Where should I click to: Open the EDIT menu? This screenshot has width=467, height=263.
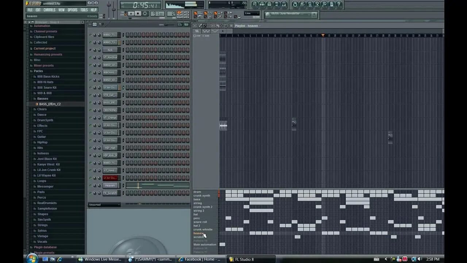[x=38, y=10]
